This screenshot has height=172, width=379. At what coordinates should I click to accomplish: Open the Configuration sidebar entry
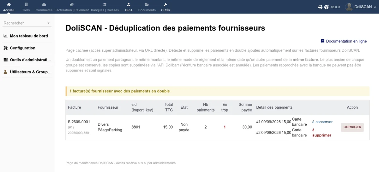22,48
